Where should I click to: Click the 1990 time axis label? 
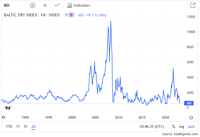coord(25,118)
